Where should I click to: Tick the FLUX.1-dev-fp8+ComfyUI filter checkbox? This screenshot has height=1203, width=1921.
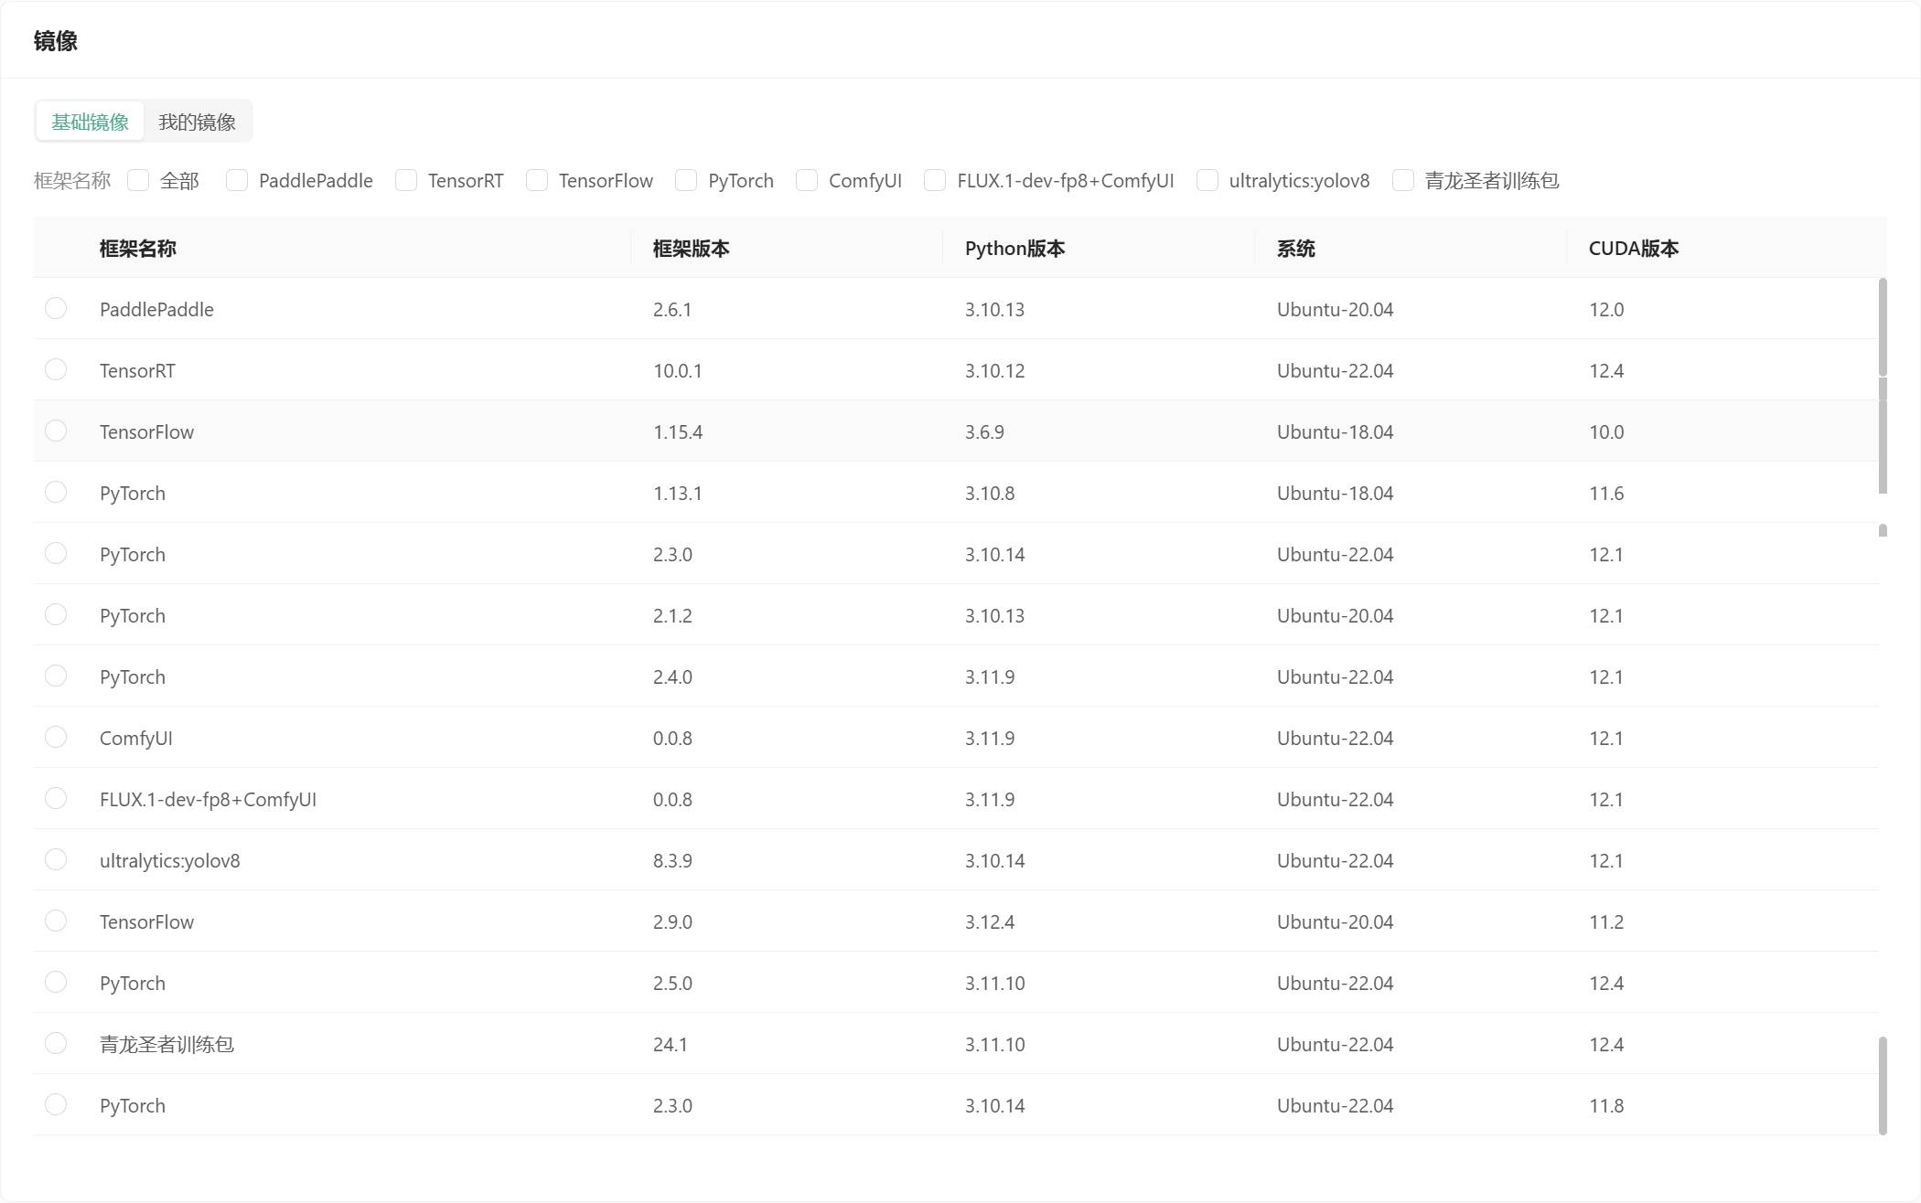click(935, 180)
